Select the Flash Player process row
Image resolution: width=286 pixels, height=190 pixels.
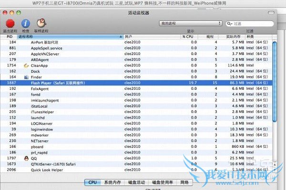[x=136, y=83]
